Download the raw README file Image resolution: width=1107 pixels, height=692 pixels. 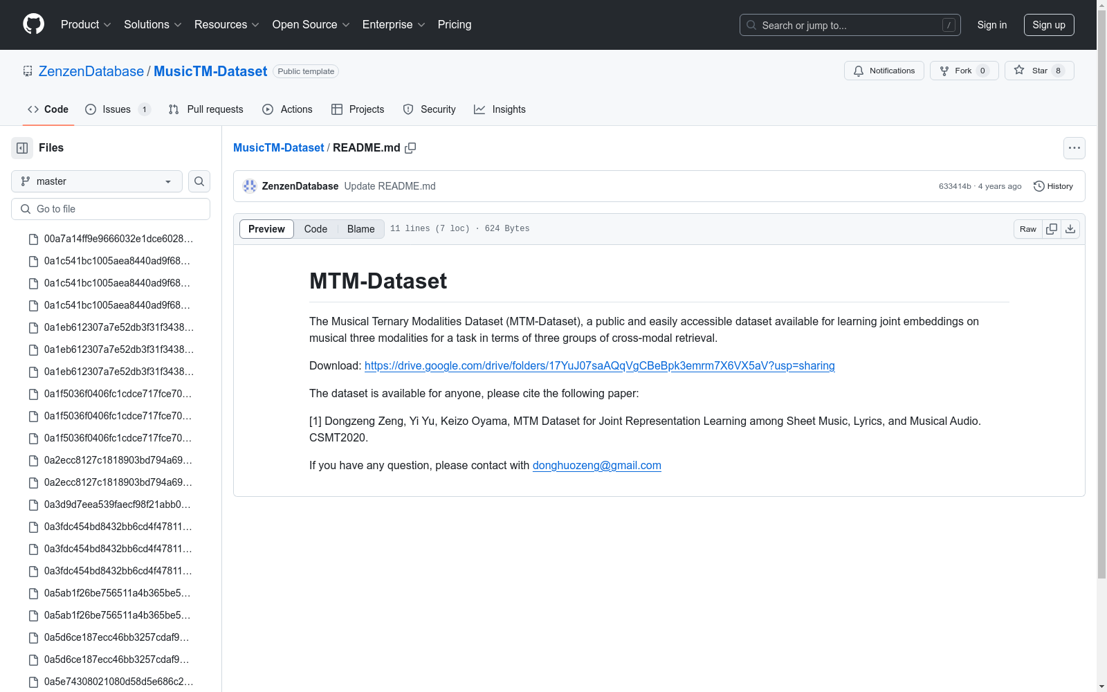tap(1070, 229)
